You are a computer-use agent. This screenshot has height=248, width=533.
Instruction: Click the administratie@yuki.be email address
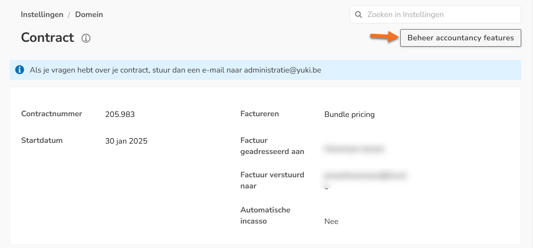(282, 70)
